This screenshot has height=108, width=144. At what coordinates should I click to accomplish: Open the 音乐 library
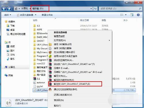pyautogui.click(x=11, y=59)
